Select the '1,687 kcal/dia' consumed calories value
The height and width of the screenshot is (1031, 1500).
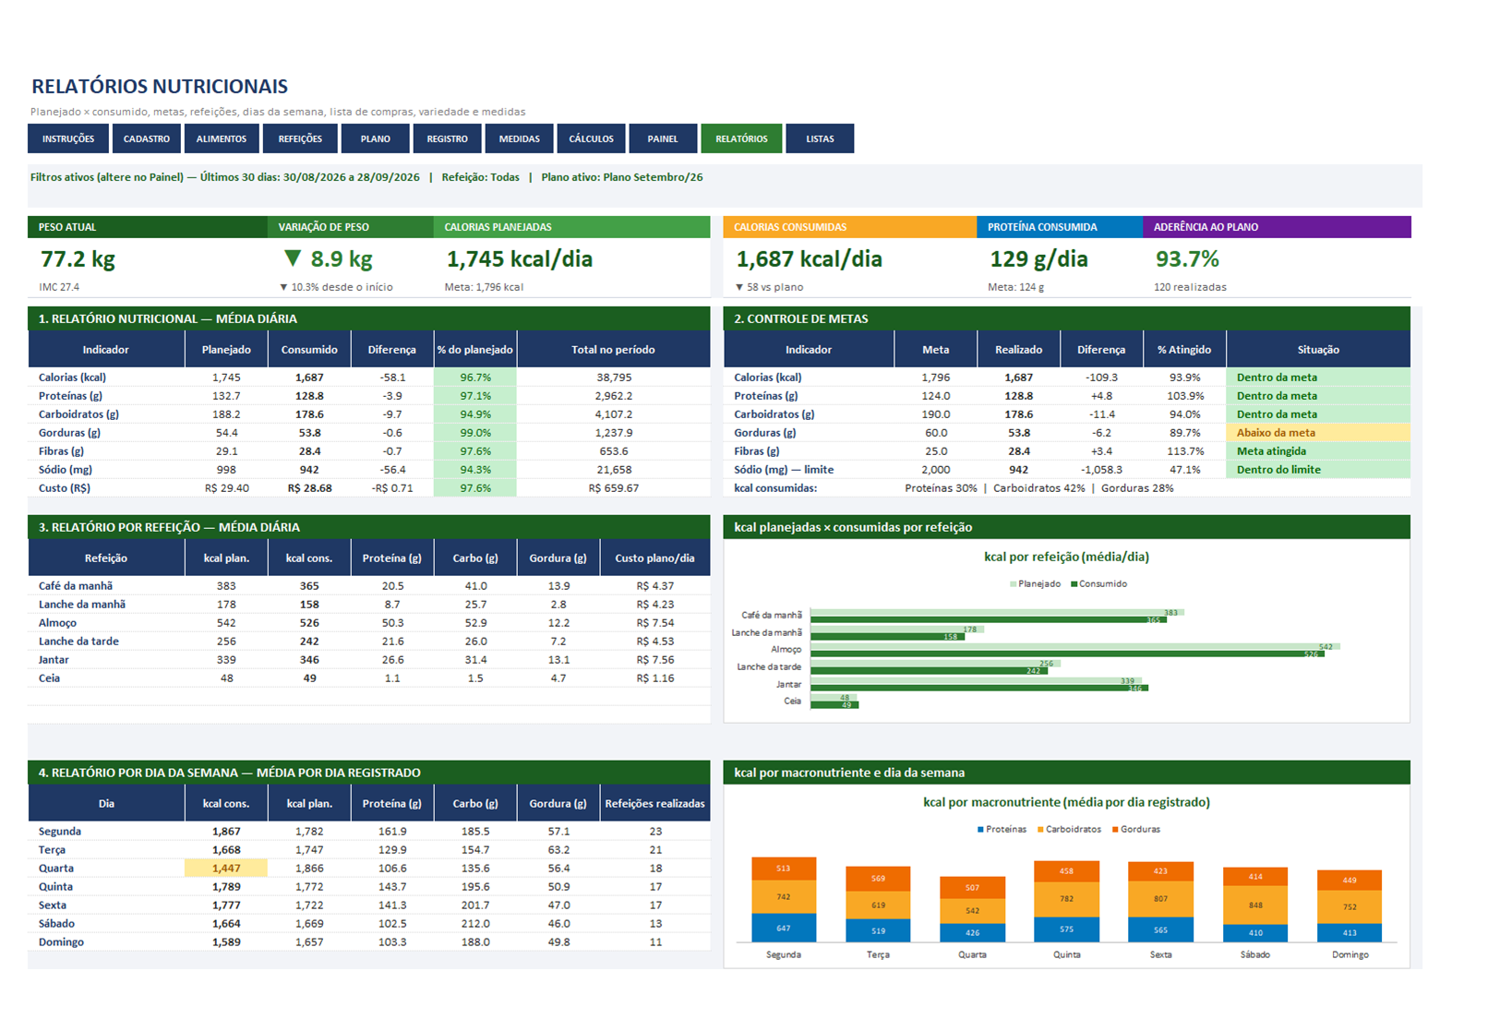point(809,259)
